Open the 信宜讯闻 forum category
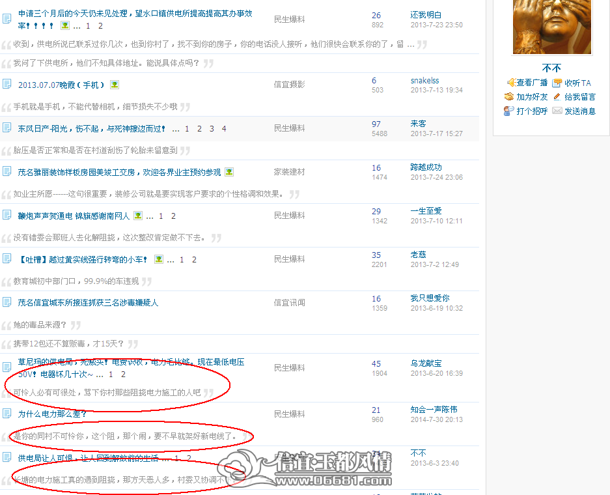610x495 pixels. point(290,302)
